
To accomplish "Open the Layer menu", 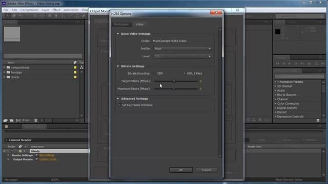I will tap(45, 10).
